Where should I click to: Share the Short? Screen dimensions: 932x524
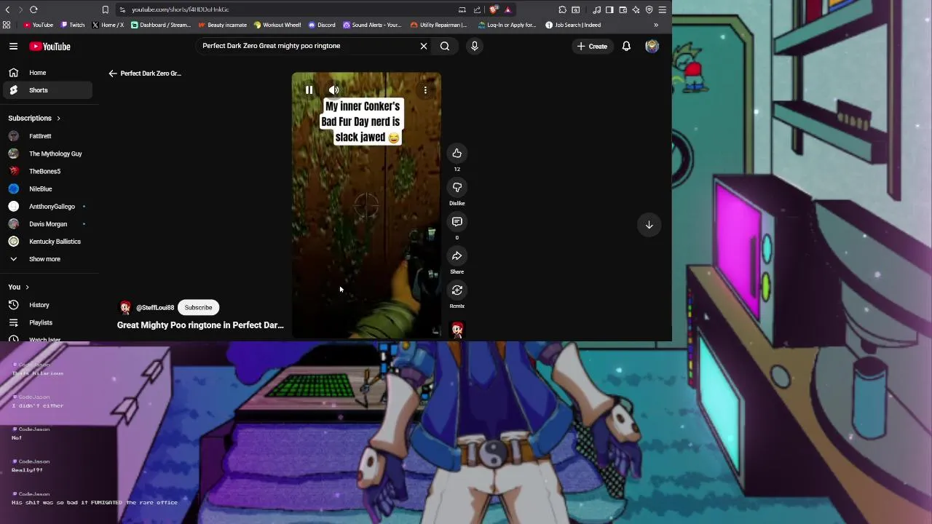457,255
